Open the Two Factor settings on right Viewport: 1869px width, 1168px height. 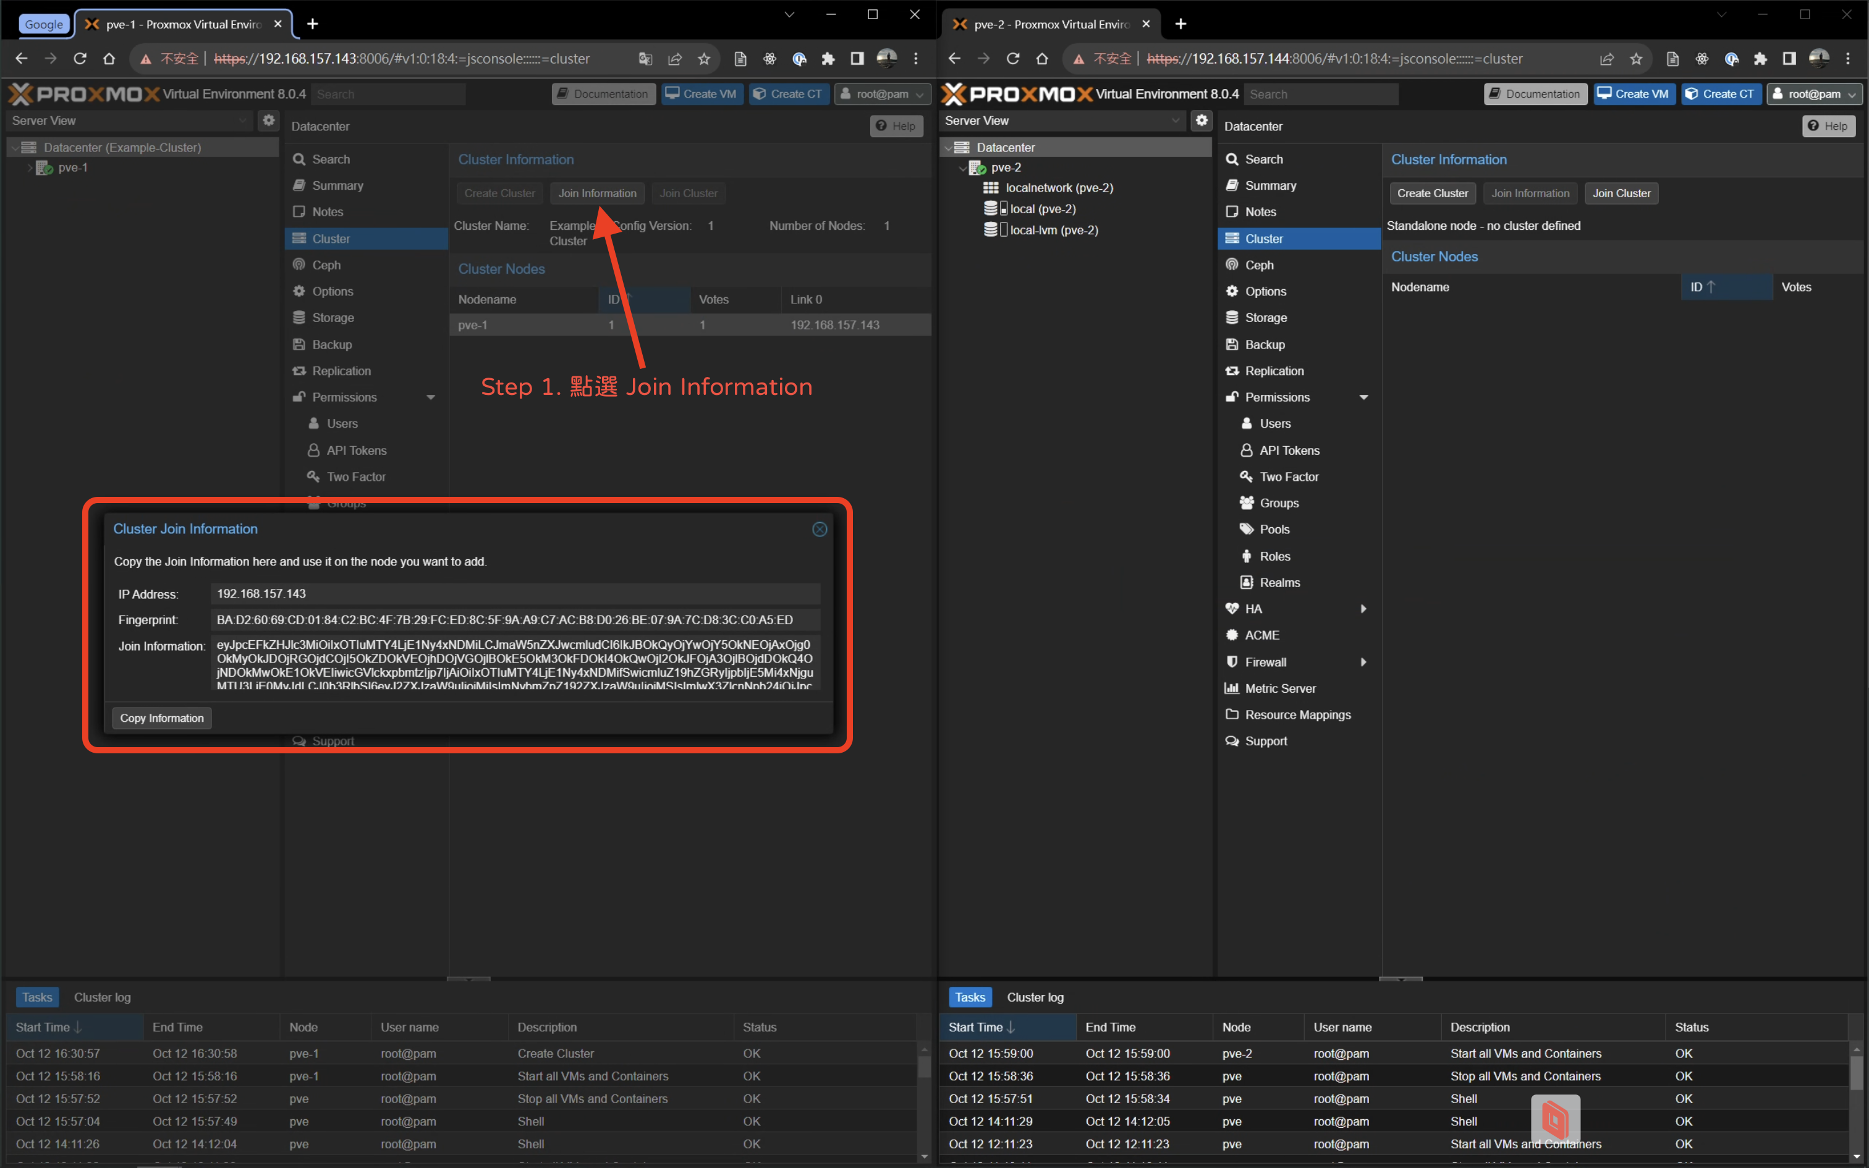[1288, 476]
